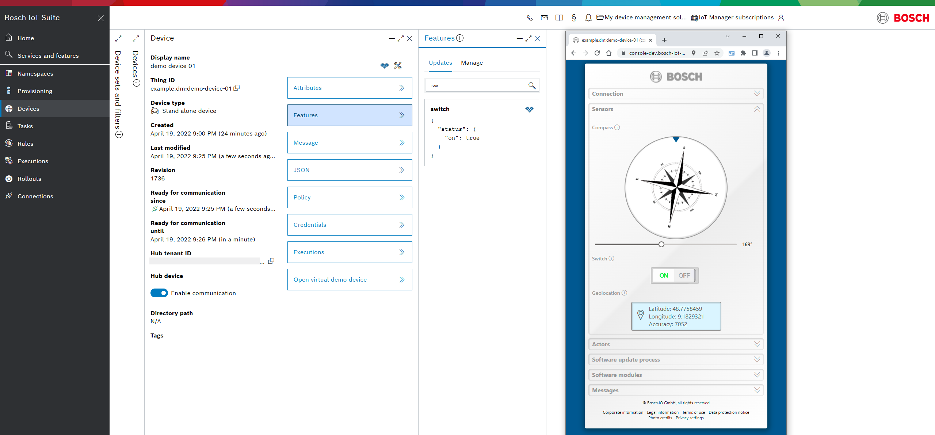Click the Switch info icon

611,259
